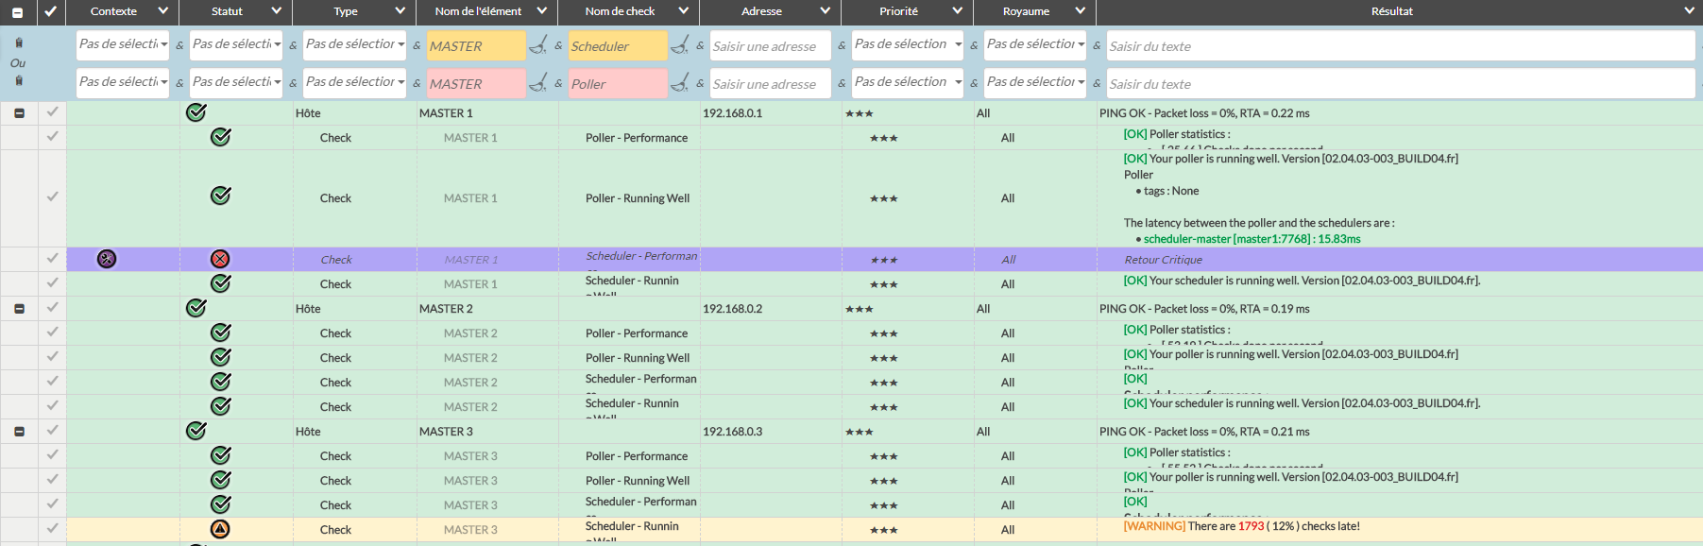Delete the second filter row using its trash icon

tap(19, 81)
